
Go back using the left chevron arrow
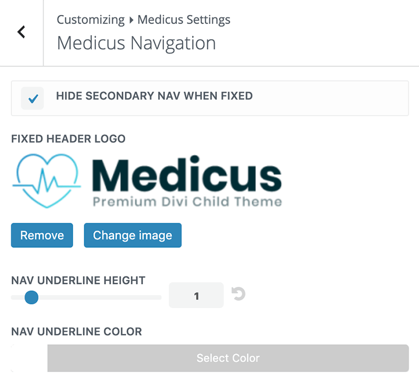click(21, 32)
